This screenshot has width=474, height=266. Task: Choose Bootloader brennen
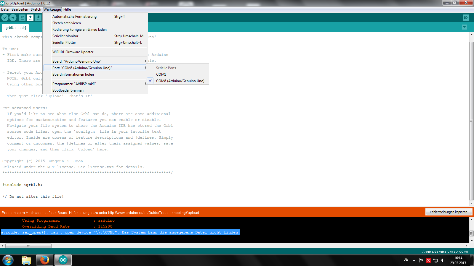(x=95, y=90)
